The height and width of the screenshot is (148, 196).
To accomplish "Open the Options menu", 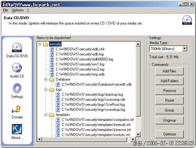I will 18,10.
